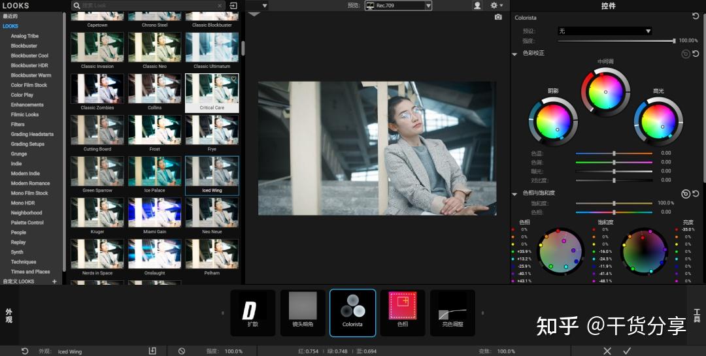
Task: Click the plus button beside 自定义 LOOKS
Action: [x=54, y=282]
